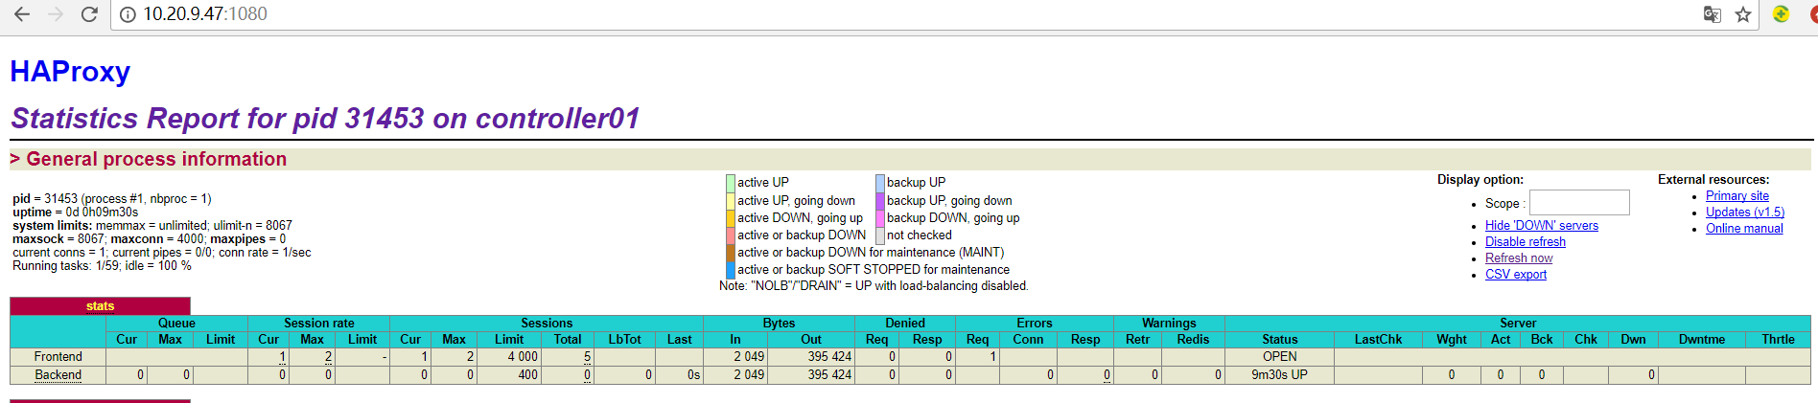
Task: Disable automatic page refresh
Action: coord(1526,241)
